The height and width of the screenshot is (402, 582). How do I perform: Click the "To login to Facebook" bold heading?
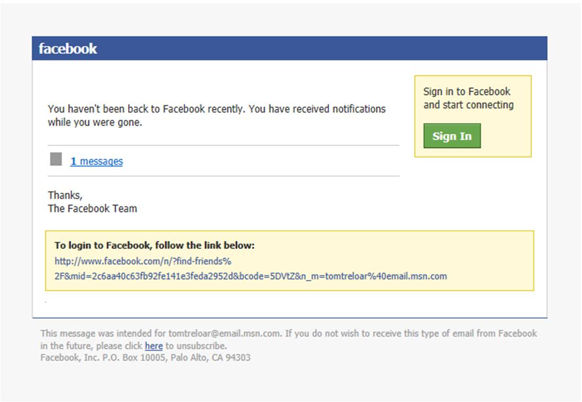tap(155, 246)
